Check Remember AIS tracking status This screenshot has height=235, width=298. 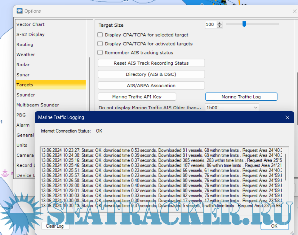click(x=100, y=52)
